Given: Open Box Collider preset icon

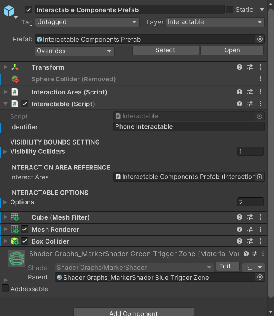Looking at the screenshot, I should point(250,241).
